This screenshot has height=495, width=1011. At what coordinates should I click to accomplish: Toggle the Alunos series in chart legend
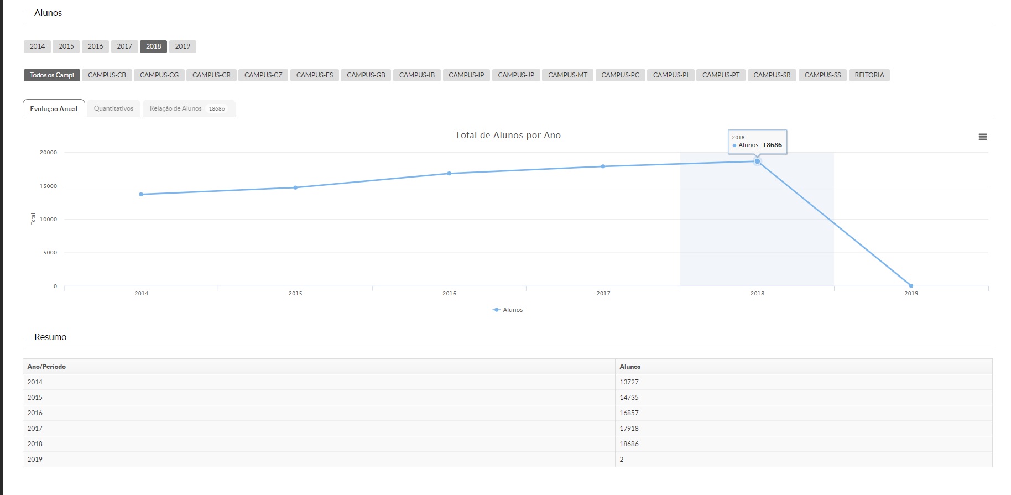[x=508, y=310]
